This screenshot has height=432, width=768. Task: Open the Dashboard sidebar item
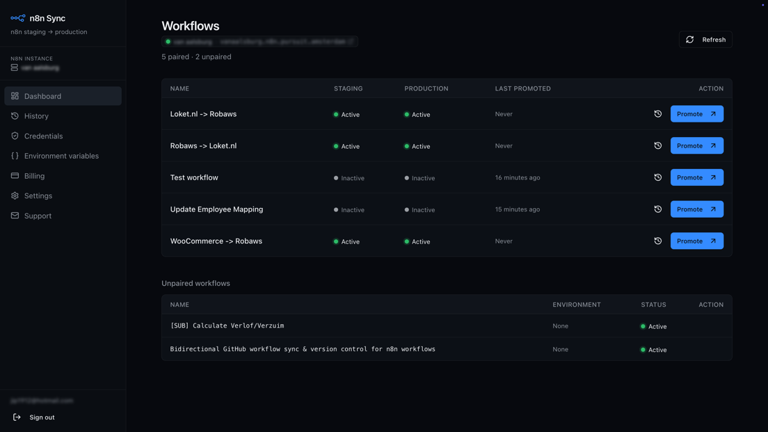pos(63,96)
